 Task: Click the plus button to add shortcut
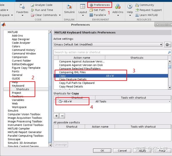pyautogui.click(x=56, y=116)
